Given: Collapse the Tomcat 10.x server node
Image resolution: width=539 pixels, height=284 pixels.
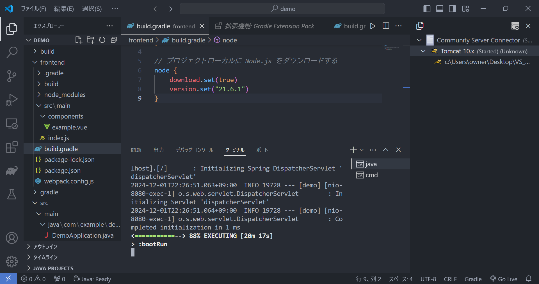Looking at the screenshot, I should (x=423, y=51).
